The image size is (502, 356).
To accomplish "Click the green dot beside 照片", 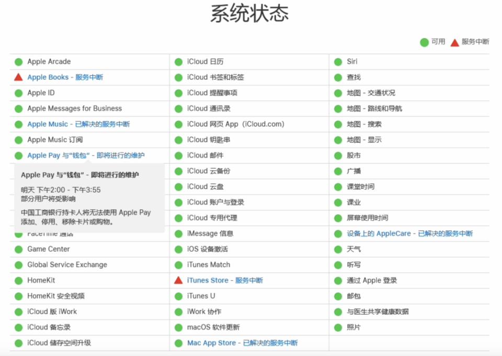I will 338,328.
